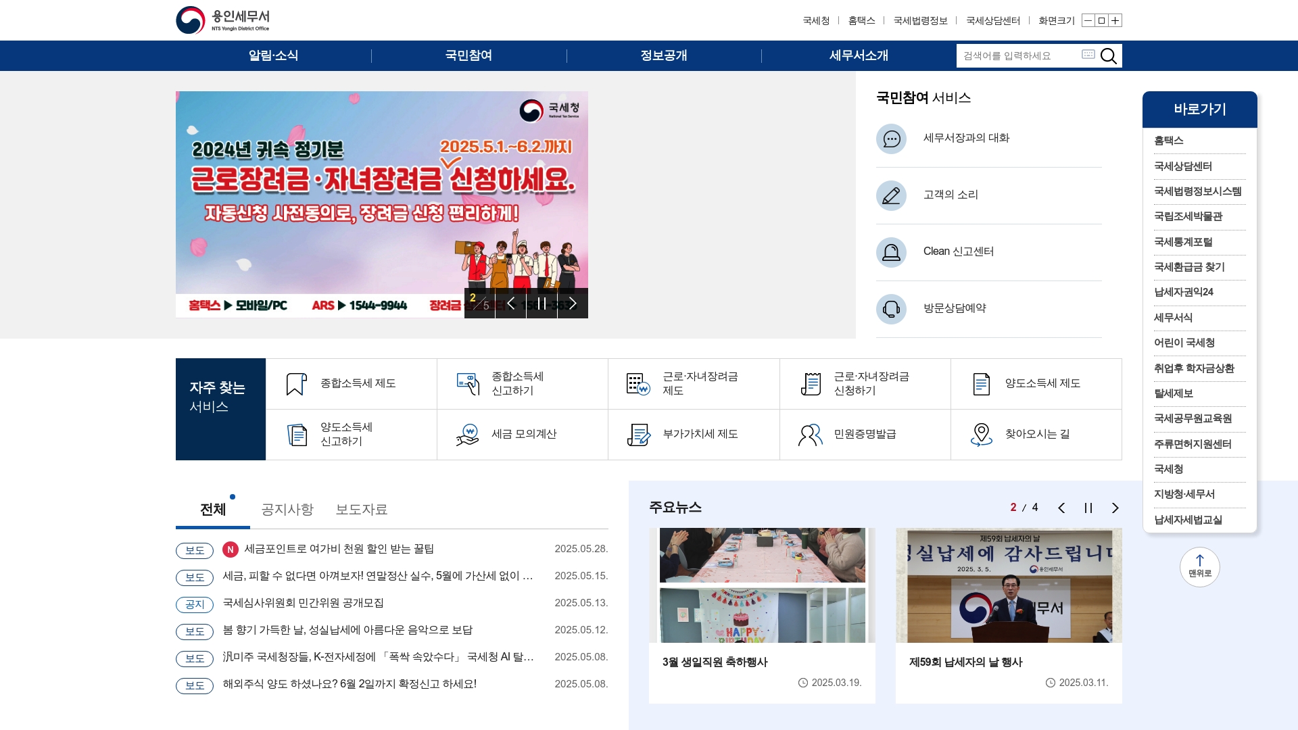Image resolution: width=1298 pixels, height=730 pixels.
Task: Click the 방문상담예약 headset icon
Action: [x=891, y=309]
